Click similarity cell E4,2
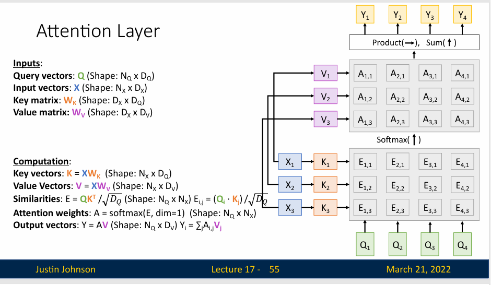This screenshot has height=285, width=491. pos(462,185)
